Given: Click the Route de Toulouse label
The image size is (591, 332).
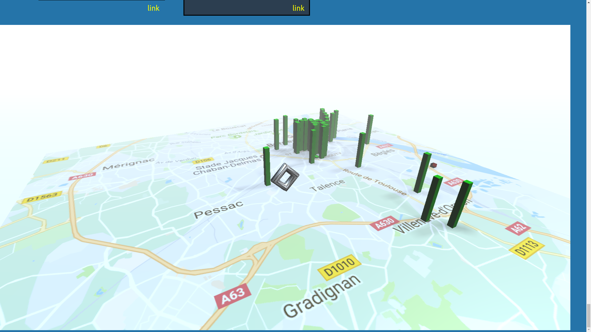Looking at the screenshot, I should [375, 182].
